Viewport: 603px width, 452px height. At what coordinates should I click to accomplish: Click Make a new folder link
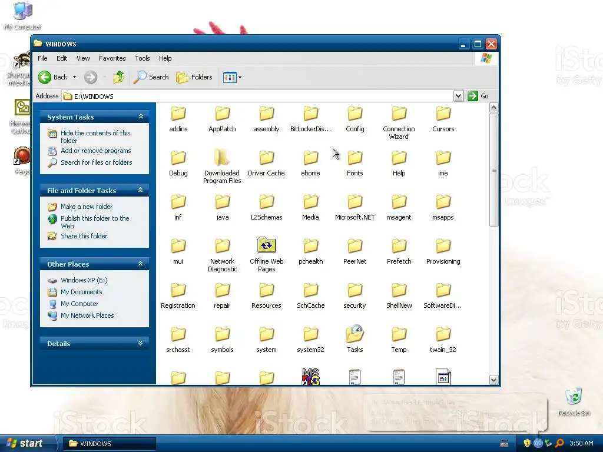tap(87, 207)
